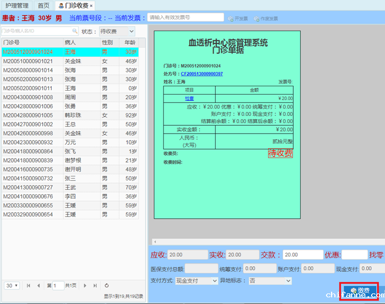Click the 年龄 column header

click(129, 42)
